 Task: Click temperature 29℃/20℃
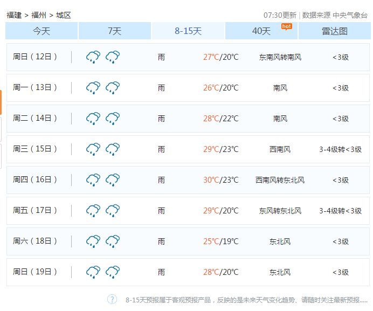click(x=221, y=211)
